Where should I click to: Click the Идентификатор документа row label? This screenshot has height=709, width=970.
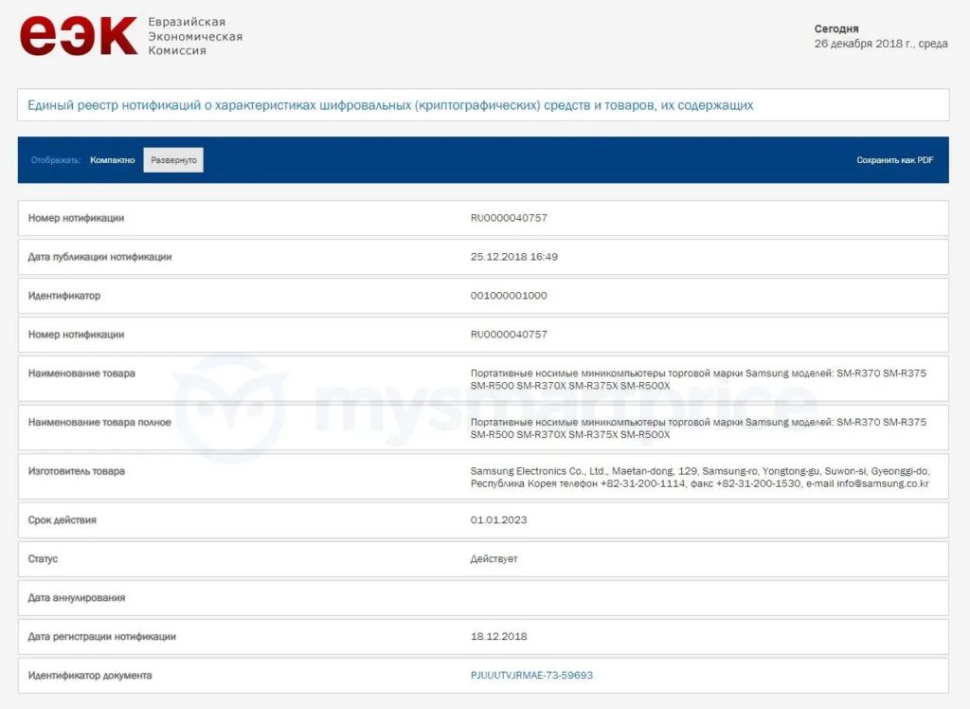pyautogui.click(x=90, y=676)
